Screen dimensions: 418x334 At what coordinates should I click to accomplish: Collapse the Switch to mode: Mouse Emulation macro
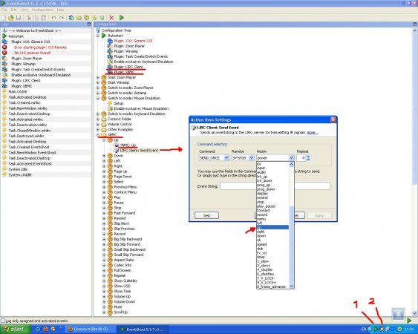tap(98, 98)
